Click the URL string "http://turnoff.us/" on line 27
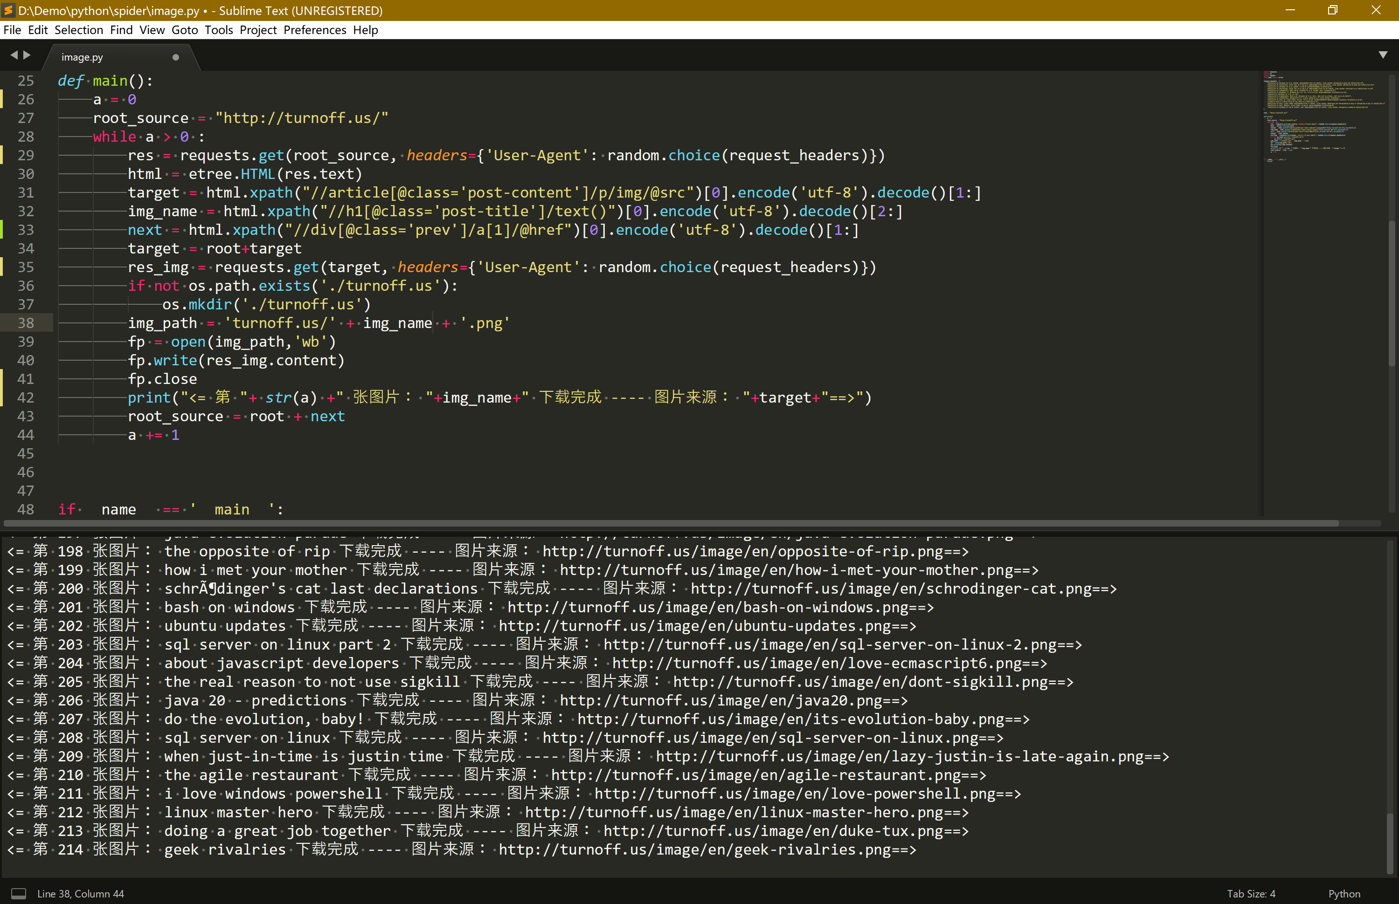Viewport: 1399px width, 904px height. coord(302,118)
